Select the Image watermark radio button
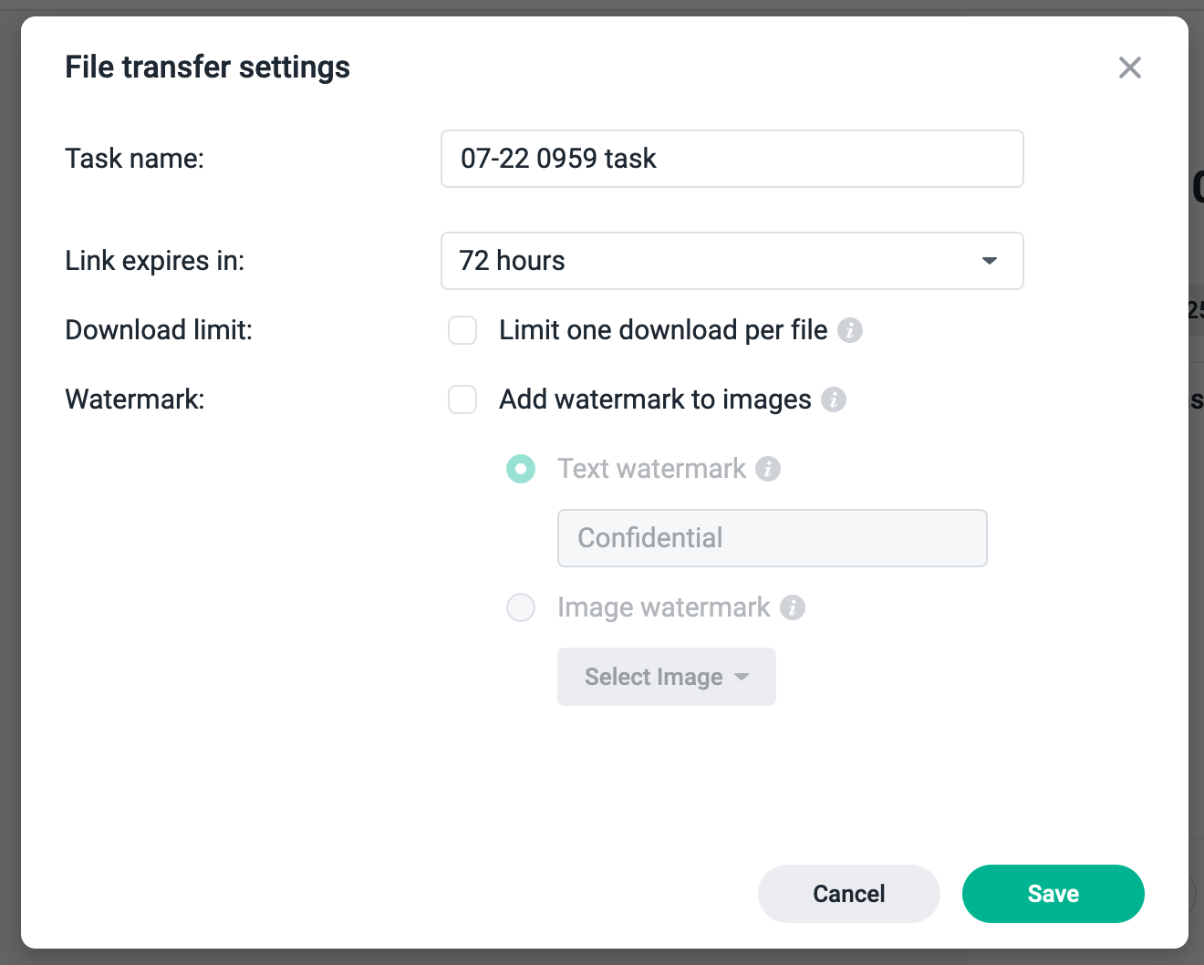 click(x=521, y=607)
